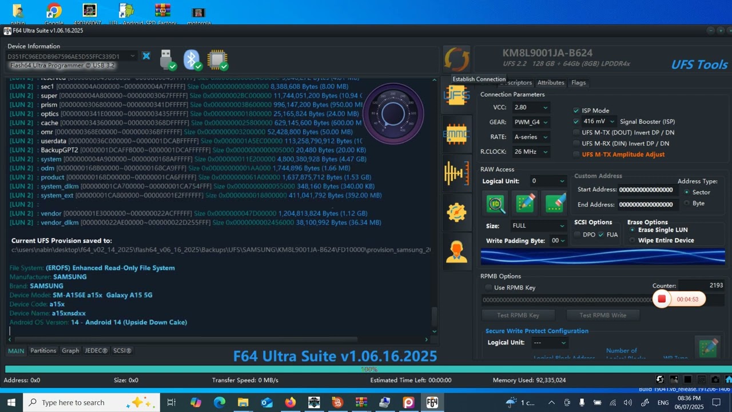Stop the screen recording with red button
This screenshot has height=412, width=732.
(x=662, y=299)
